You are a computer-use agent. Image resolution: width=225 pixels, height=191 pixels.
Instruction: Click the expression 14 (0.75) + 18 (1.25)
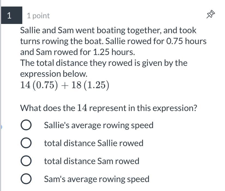(x=65, y=85)
